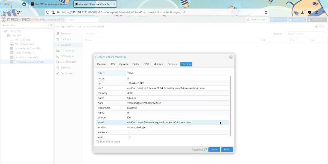This screenshot has width=328, height=164.
Task: Reload the page with refresh icon
Action: point(18,12)
